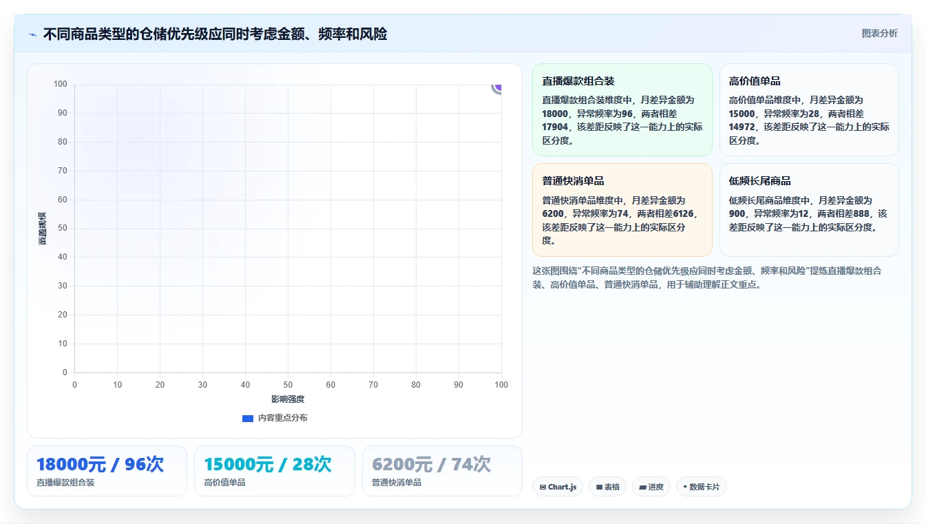Open the 直播爆款组合装 green card
Screen dimensions: 926x524
[x=622, y=110]
